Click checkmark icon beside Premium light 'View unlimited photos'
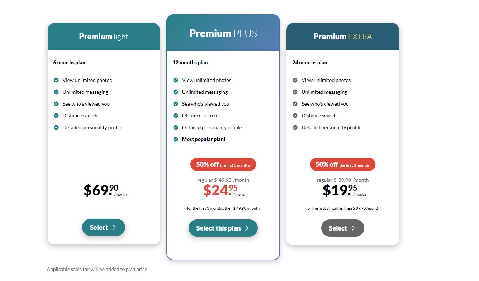This screenshot has height=281, width=479. [56, 80]
